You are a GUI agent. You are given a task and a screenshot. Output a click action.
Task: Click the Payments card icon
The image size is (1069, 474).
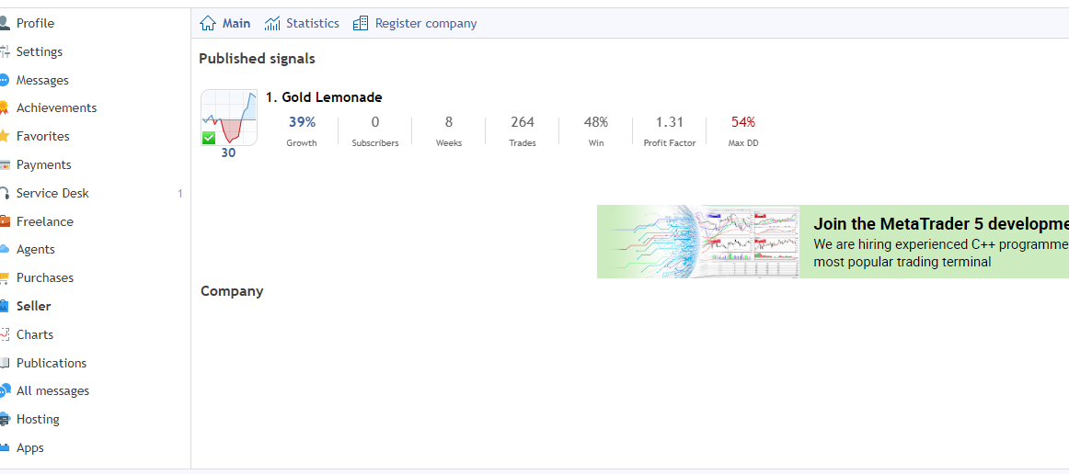pyautogui.click(x=4, y=164)
